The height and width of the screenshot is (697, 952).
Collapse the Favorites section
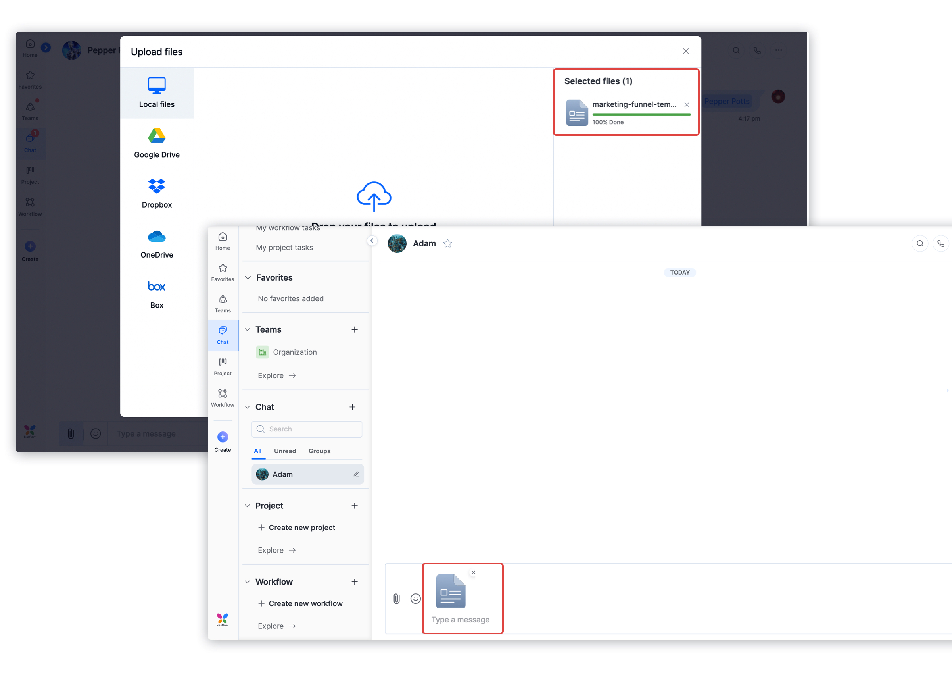click(248, 277)
